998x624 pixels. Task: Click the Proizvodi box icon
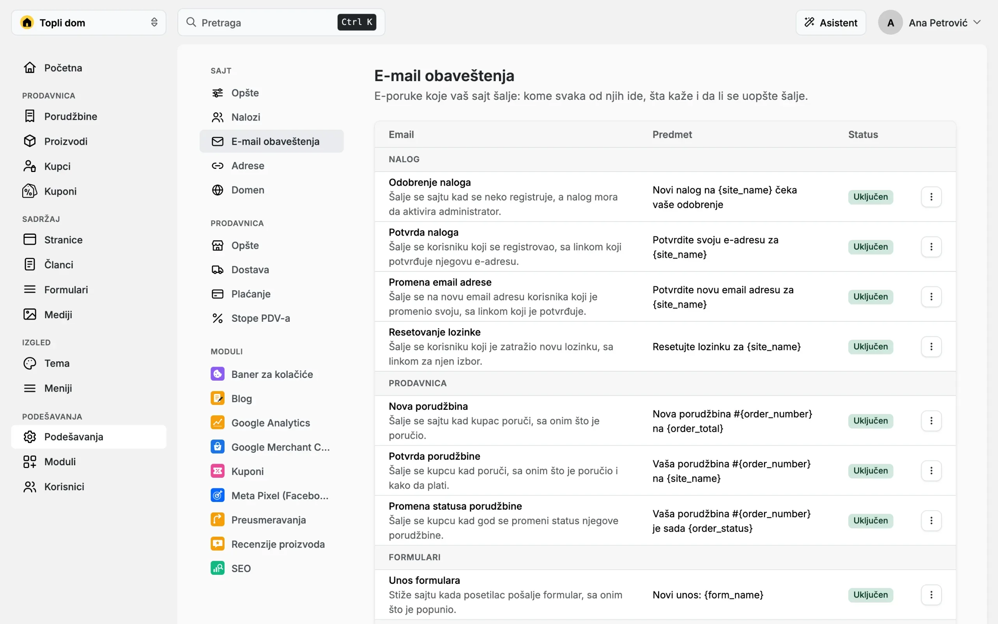[x=30, y=141]
